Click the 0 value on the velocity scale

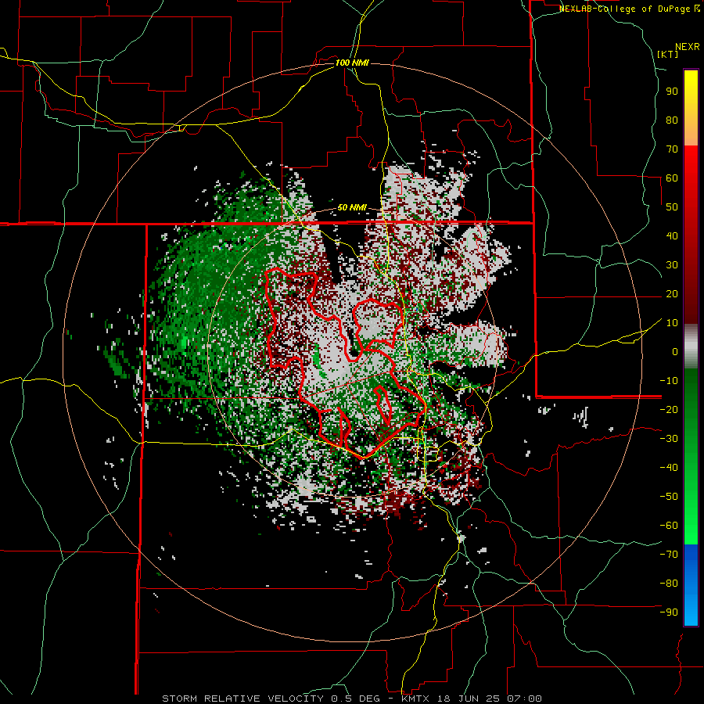(675, 352)
